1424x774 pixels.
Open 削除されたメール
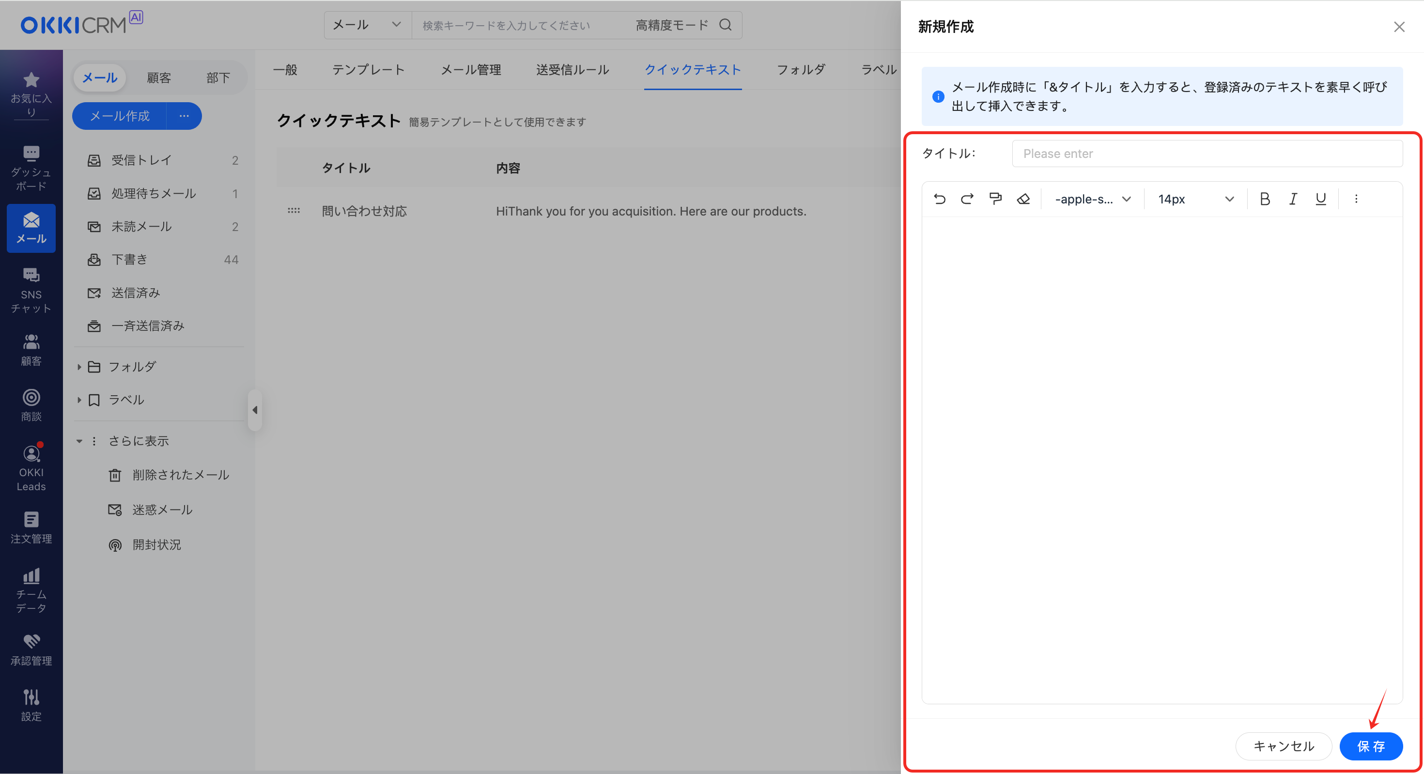[169, 475]
